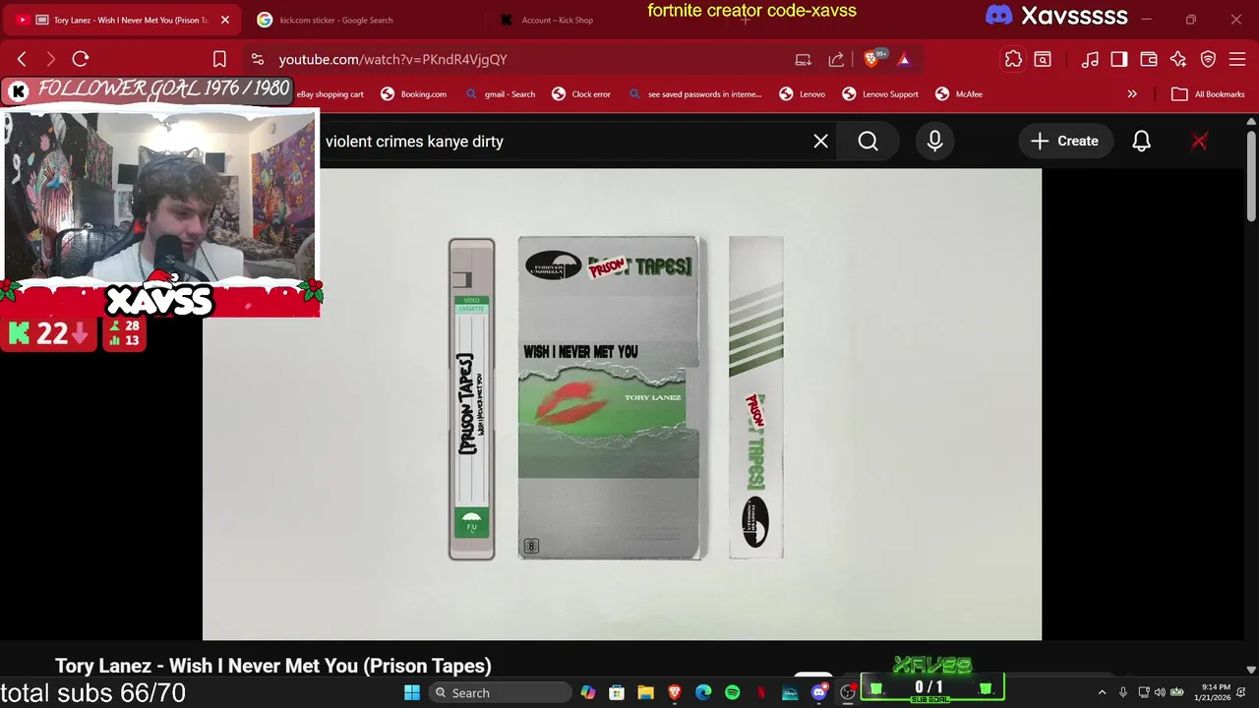Click the system tray microphone icon
1259x708 pixels.
click(x=1122, y=692)
